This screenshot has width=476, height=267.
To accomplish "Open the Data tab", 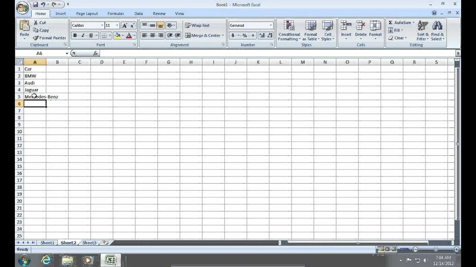I will pyautogui.click(x=139, y=14).
